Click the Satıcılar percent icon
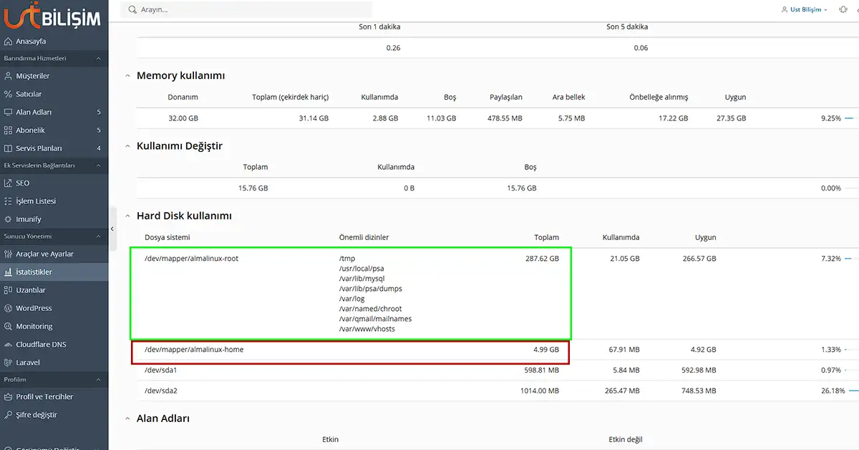This screenshot has height=450, width=859. click(9, 94)
